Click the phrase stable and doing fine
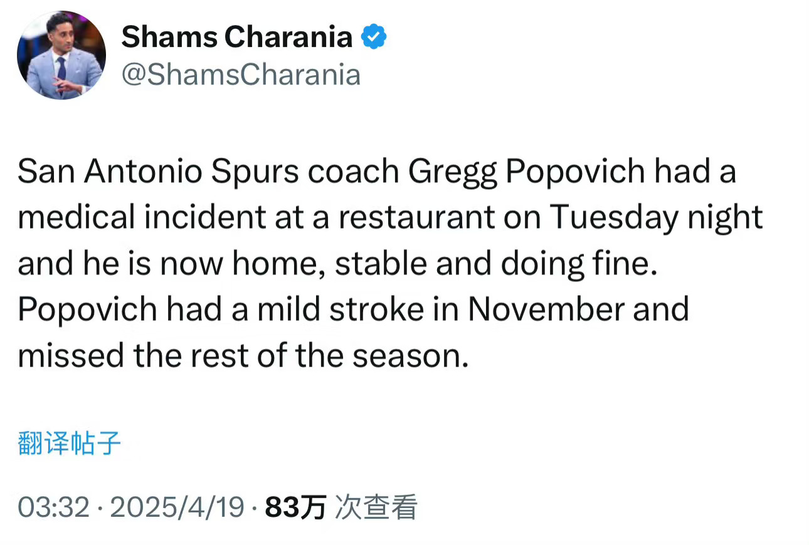The width and height of the screenshot is (809, 545). (497, 264)
